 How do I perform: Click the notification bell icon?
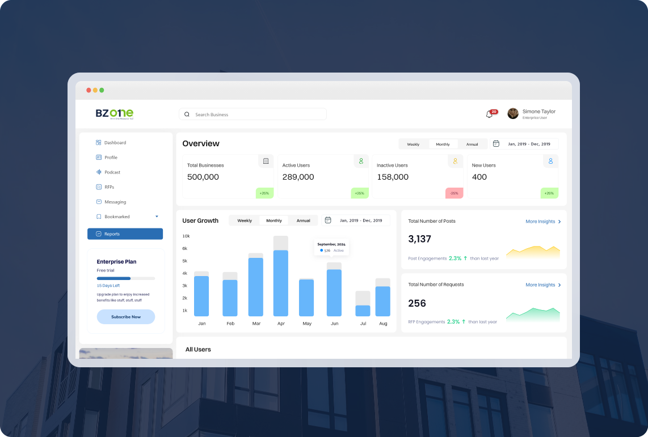coord(489,114)
